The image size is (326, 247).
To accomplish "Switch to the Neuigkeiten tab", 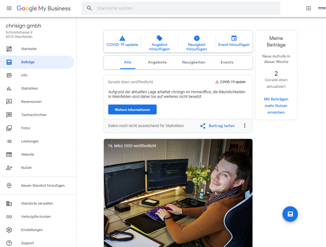I will tap(194, 62).
